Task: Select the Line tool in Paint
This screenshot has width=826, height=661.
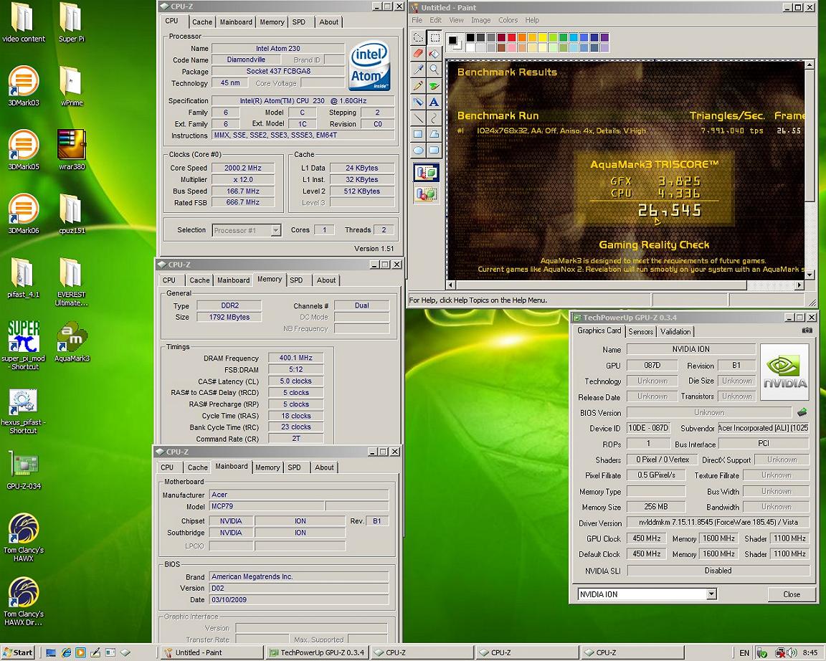Action: pos(418,118)
